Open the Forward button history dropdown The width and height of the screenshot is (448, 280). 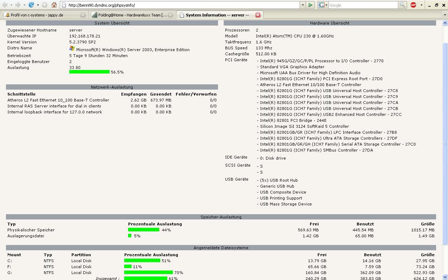click(x=24, y=5)
